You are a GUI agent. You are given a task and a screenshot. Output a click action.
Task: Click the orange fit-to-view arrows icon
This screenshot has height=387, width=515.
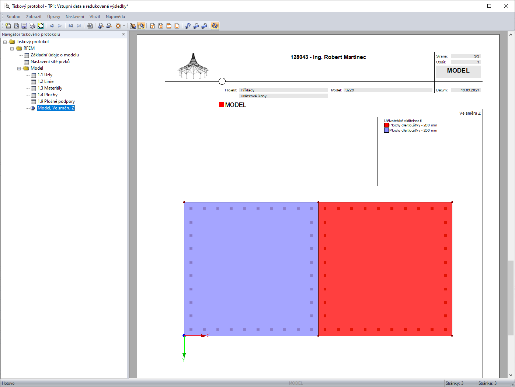click(x=118, y=26)
